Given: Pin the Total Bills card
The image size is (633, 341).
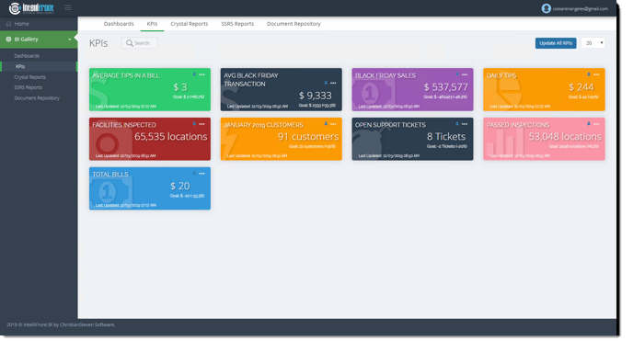Looking at the screenshot, I should tap(194, 174).
